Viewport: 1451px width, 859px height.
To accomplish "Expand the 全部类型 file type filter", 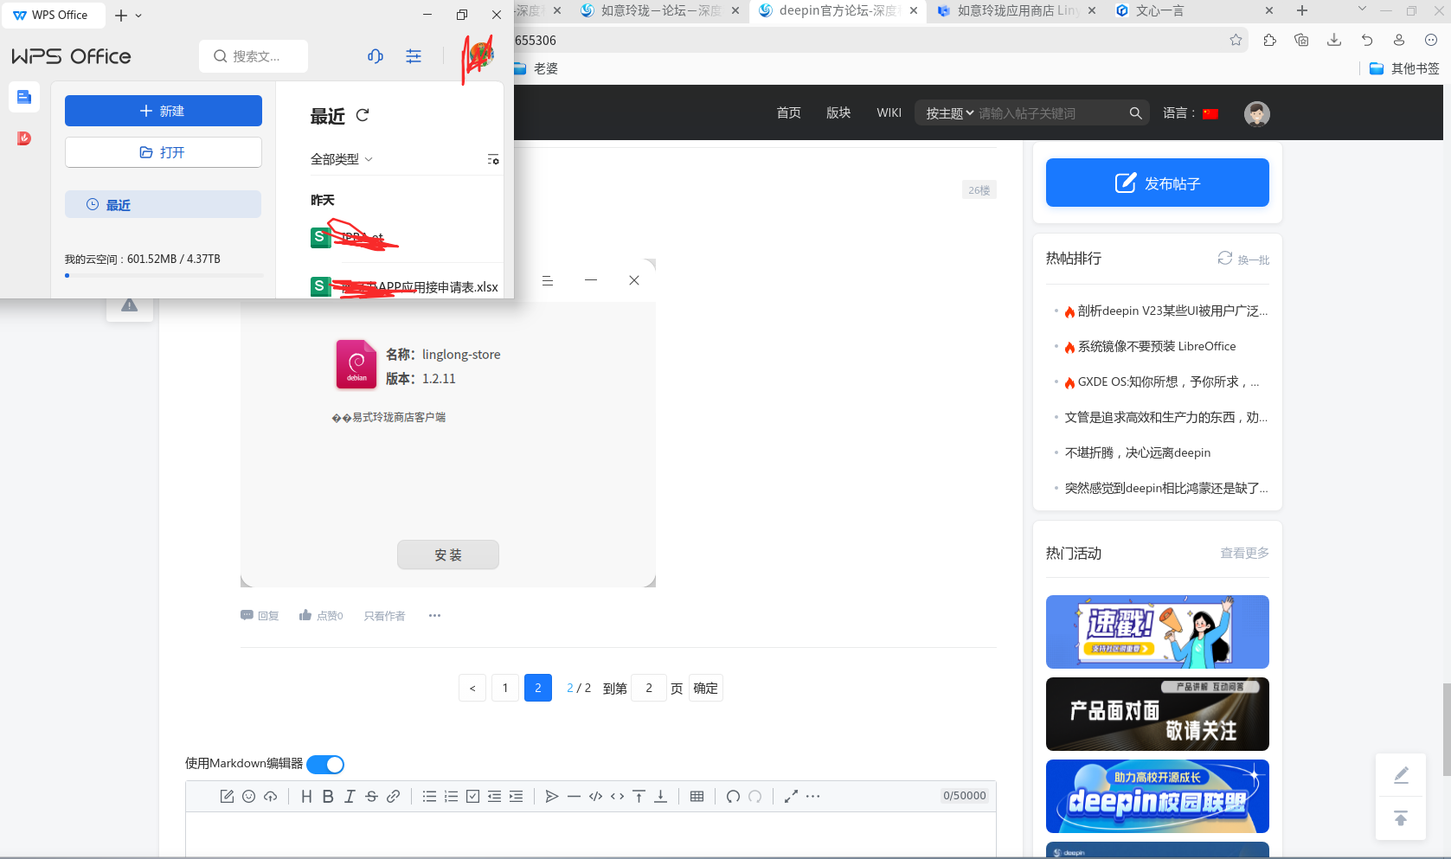I will [x=342, y=159].
